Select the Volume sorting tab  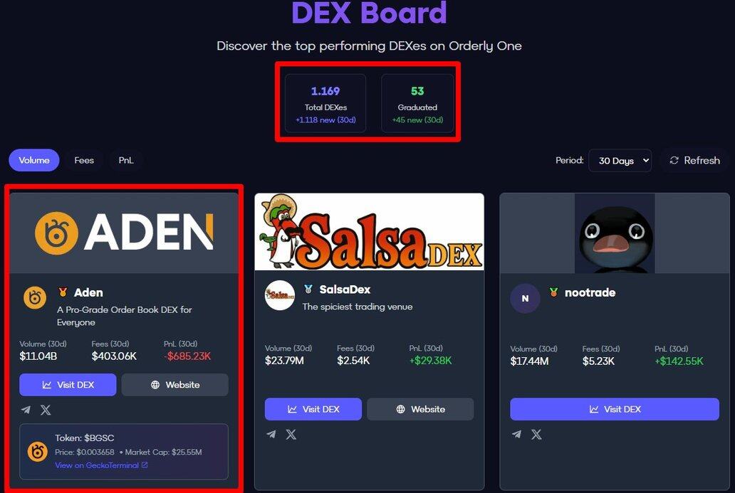point(33,160)
